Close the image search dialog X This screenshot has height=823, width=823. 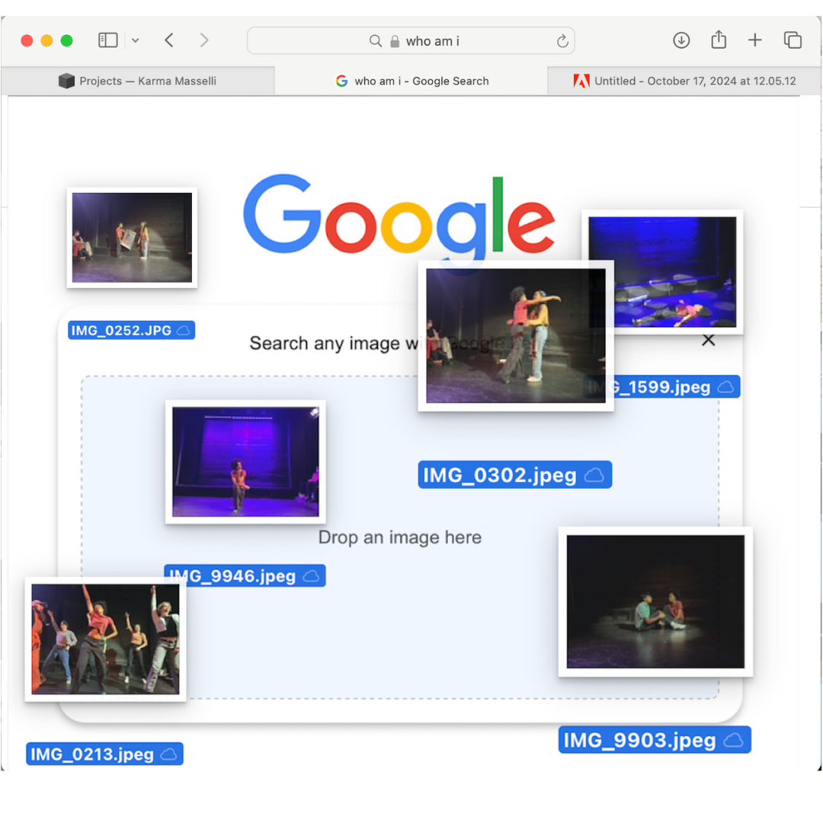click(708, 340)
